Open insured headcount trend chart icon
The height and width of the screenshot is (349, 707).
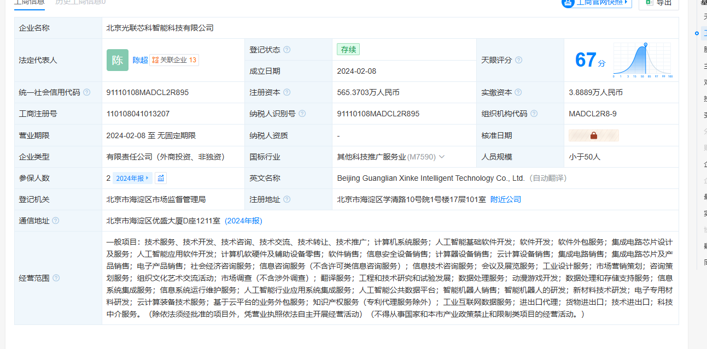tap(161, 178)
